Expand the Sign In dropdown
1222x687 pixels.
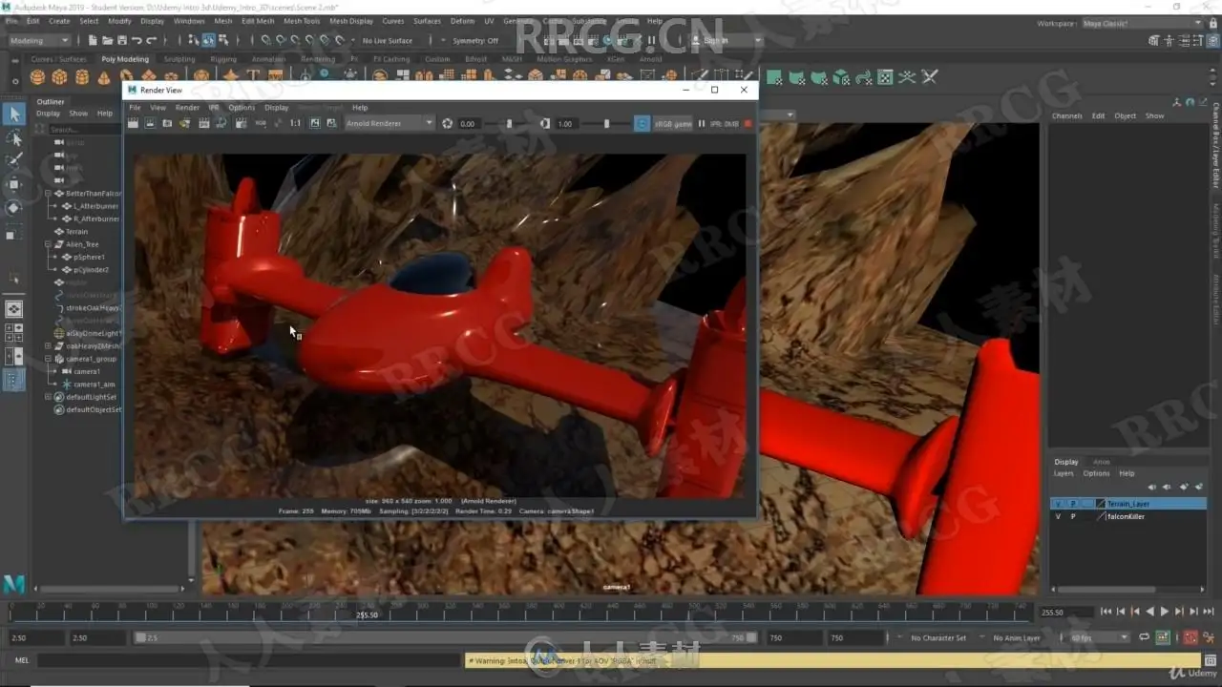click(726, 41)
